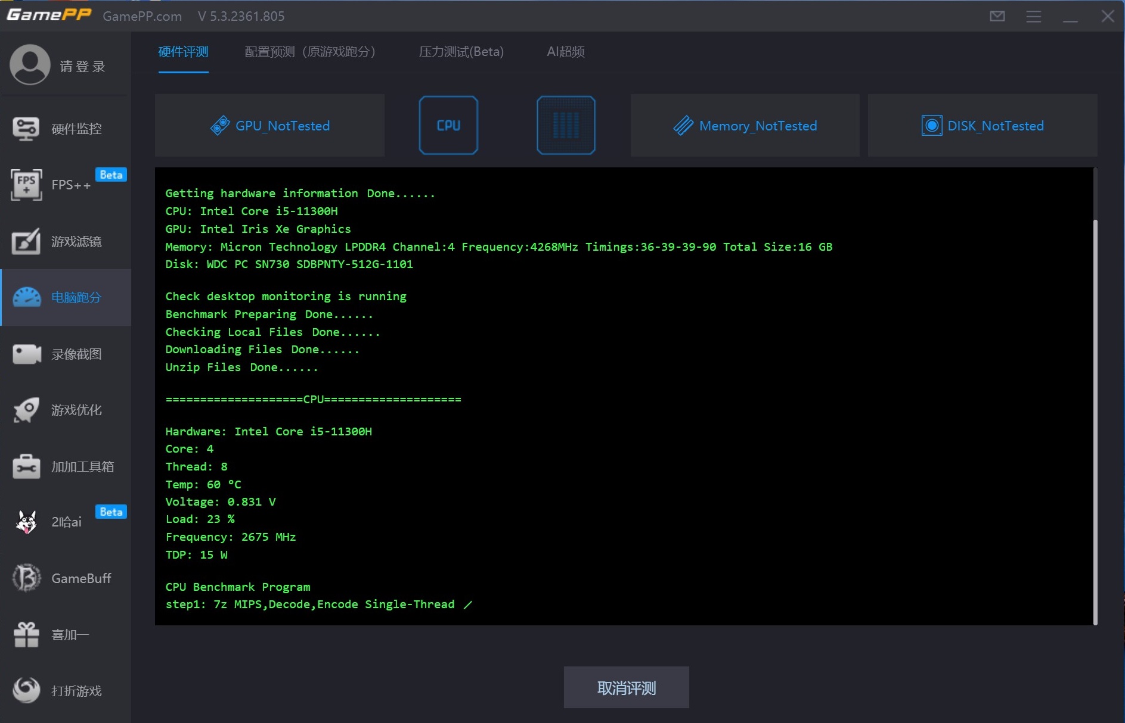Click the Memory_NotTested RAM stick icon
1125x723 pixels.
click(x=683, y=126)
